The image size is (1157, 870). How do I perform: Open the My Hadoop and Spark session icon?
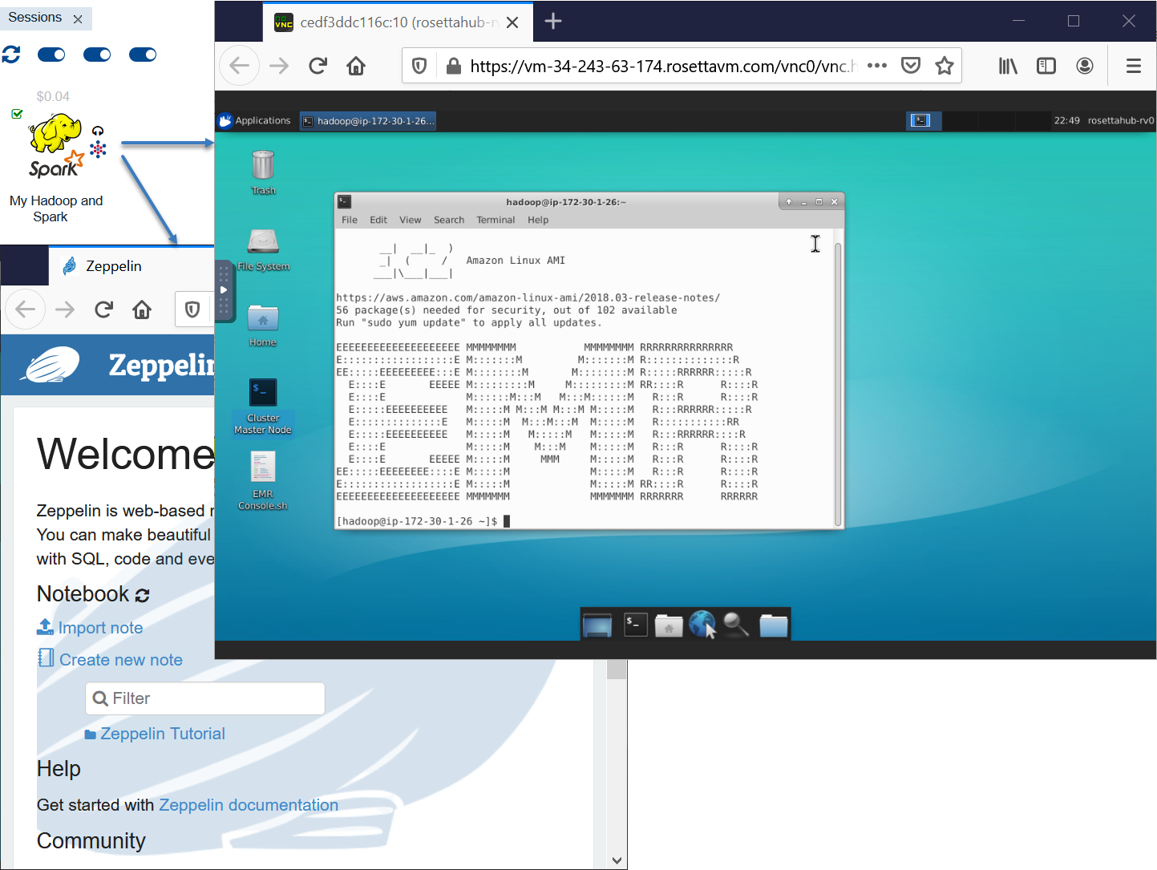[56, 145]
